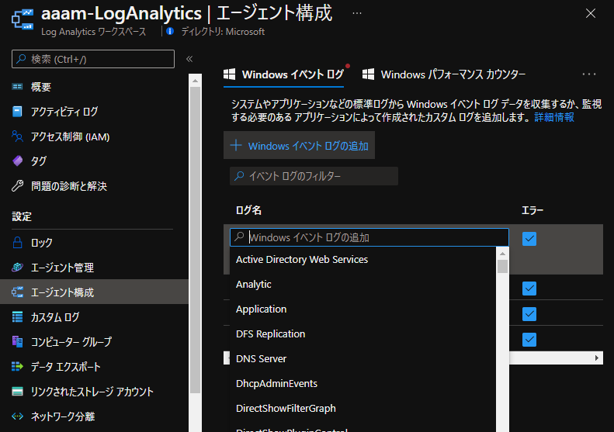This screenshot has width=614, height=432.
Task: Close the エージェント構成 blade with X
Action: (x=591, y=13)
